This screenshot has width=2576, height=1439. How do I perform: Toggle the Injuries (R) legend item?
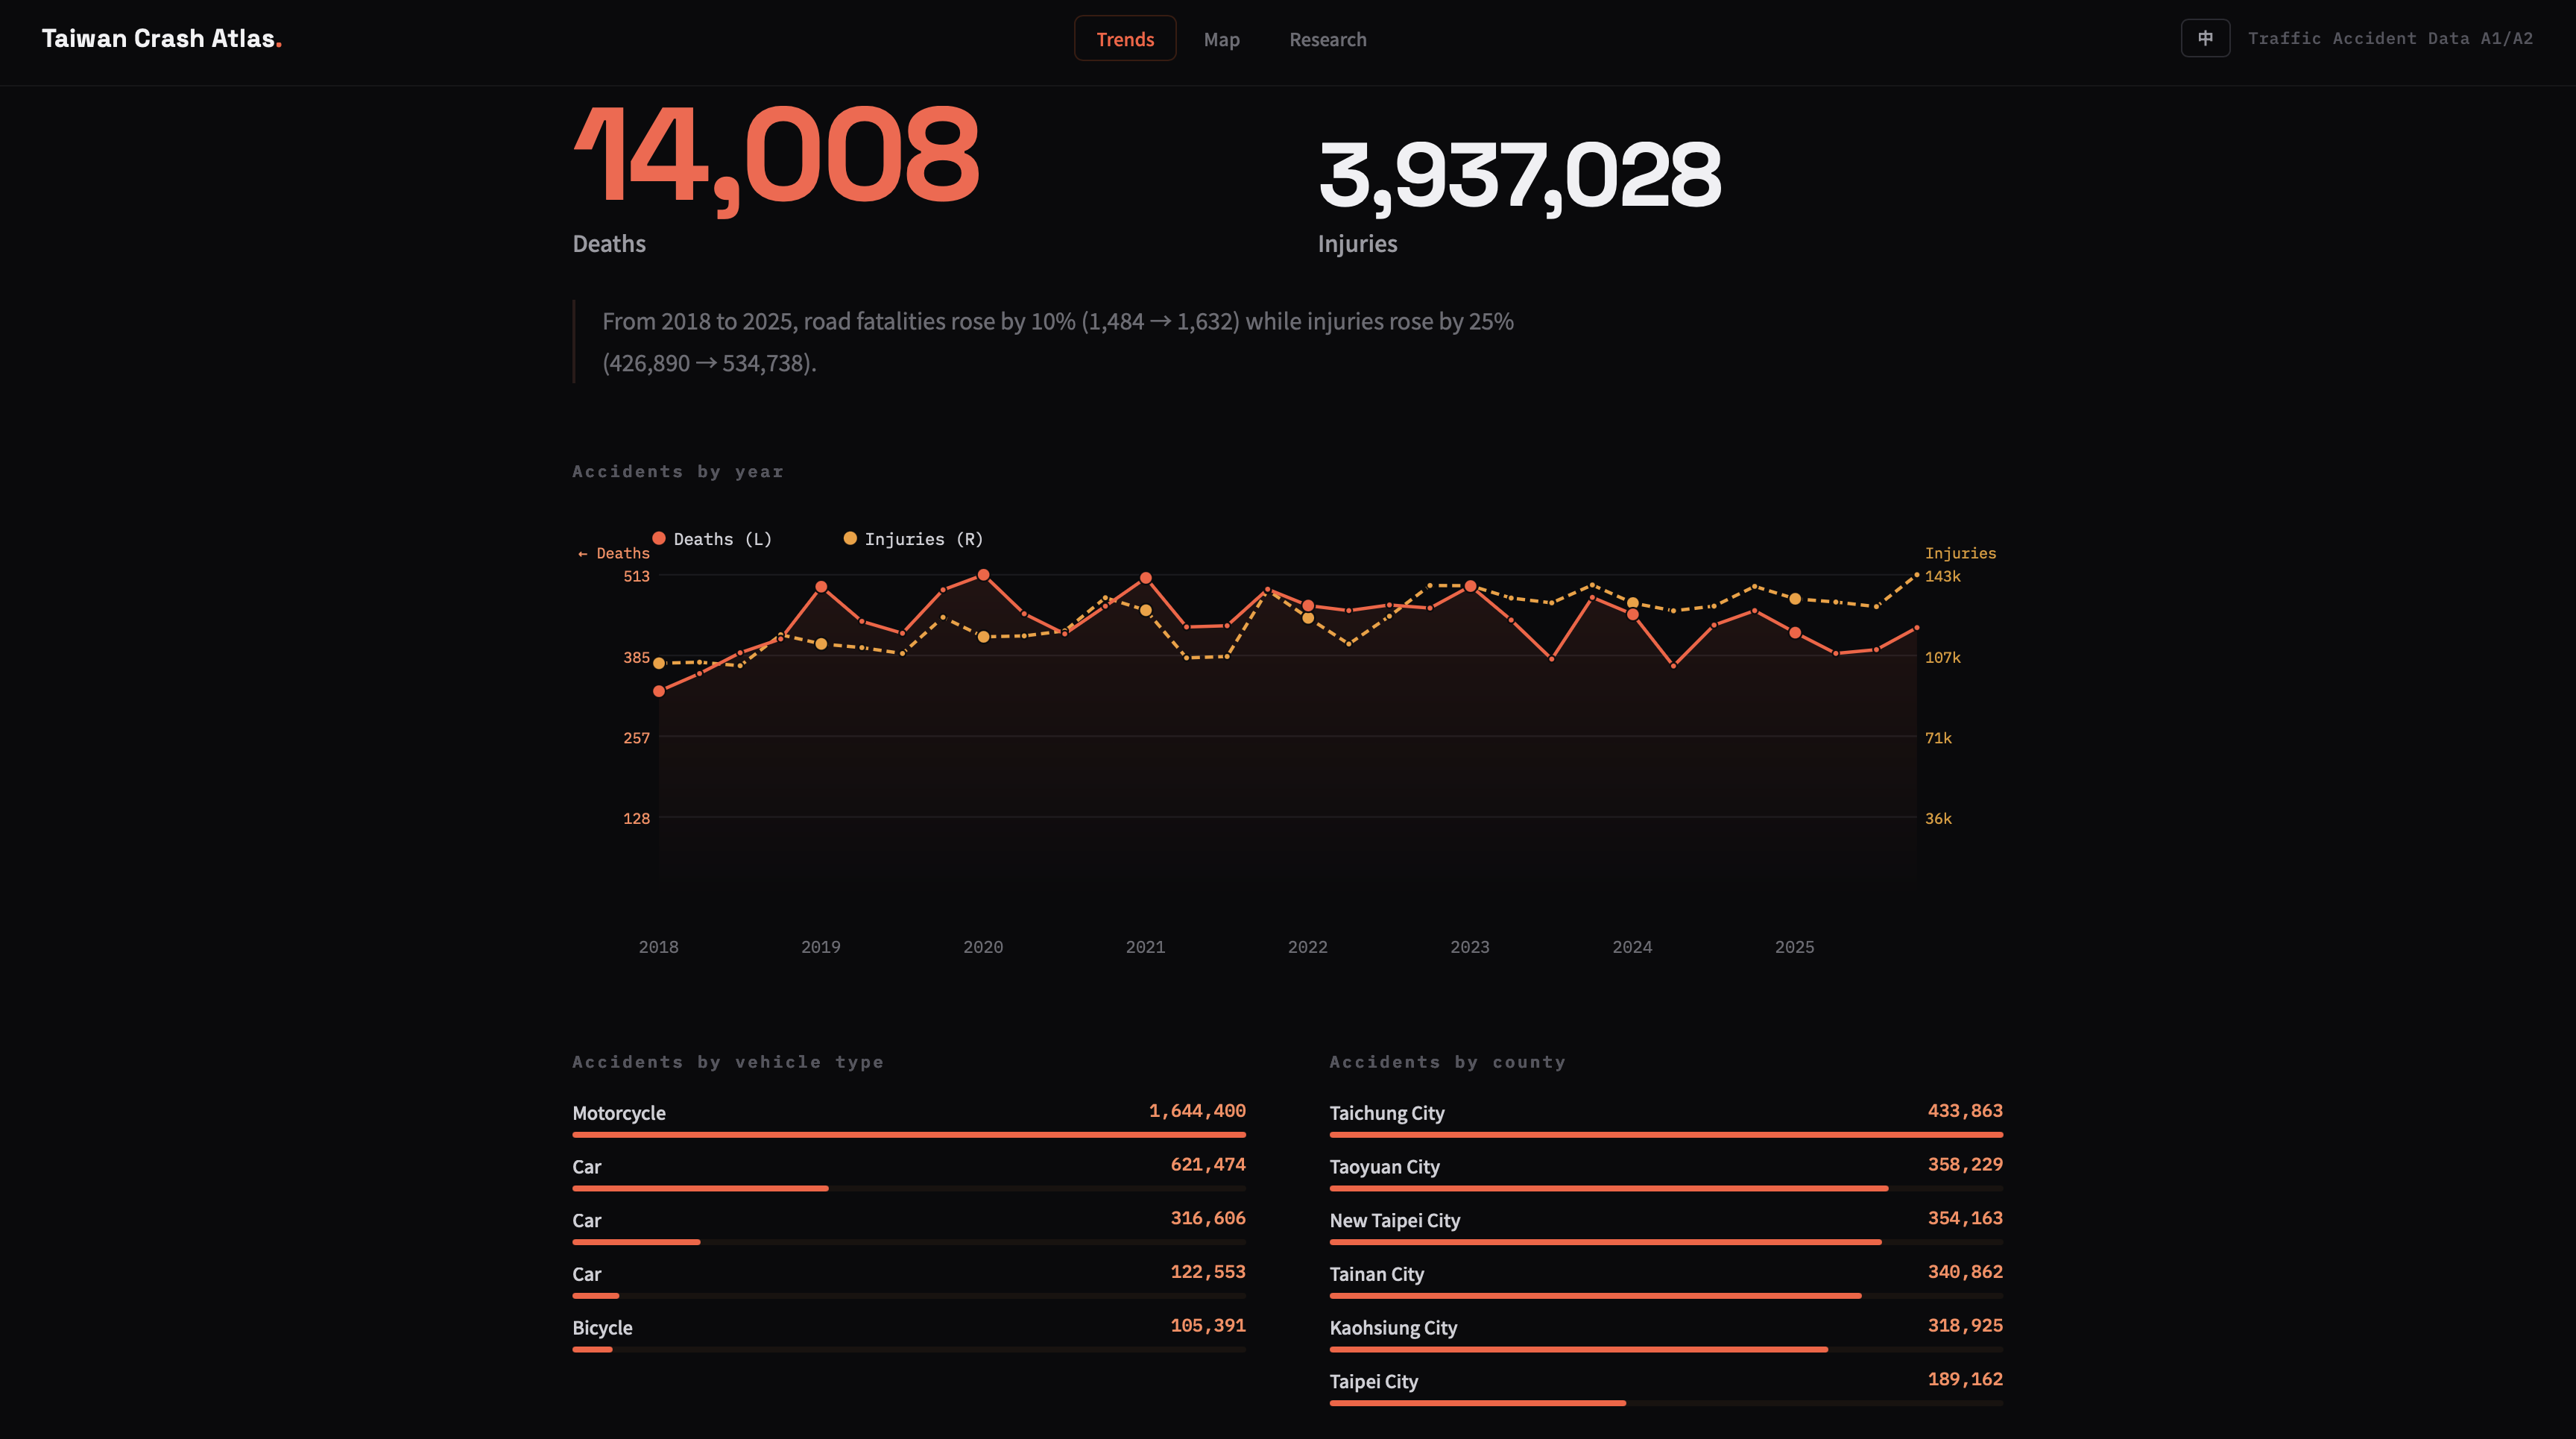[x=913, y=539]
